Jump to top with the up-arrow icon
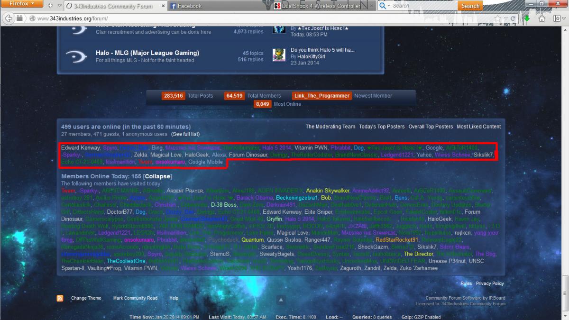The width and height of the screenshot is (569, 320). point(281,300)
